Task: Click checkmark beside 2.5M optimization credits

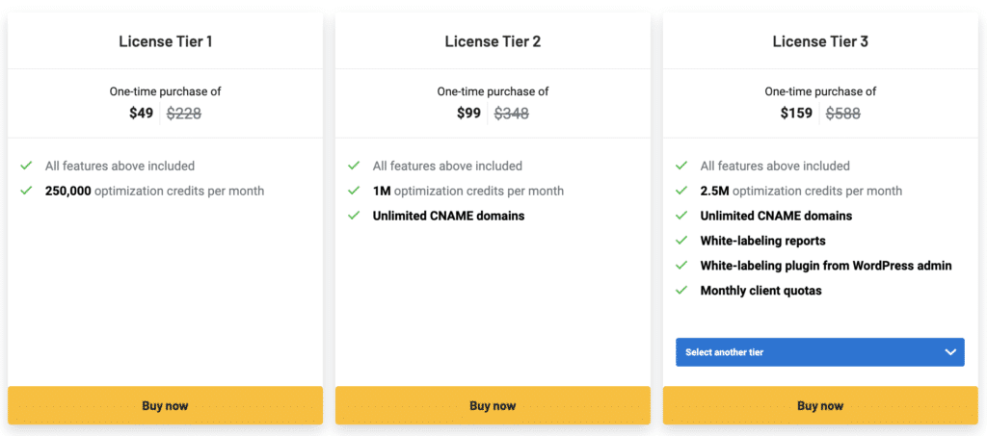Action: point(681,191)
